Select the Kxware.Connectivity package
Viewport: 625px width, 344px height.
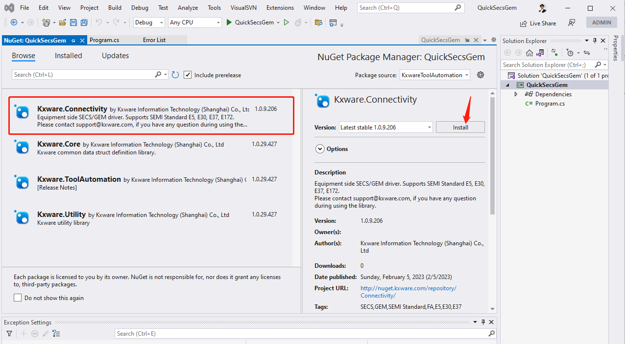tap(151, 115)
